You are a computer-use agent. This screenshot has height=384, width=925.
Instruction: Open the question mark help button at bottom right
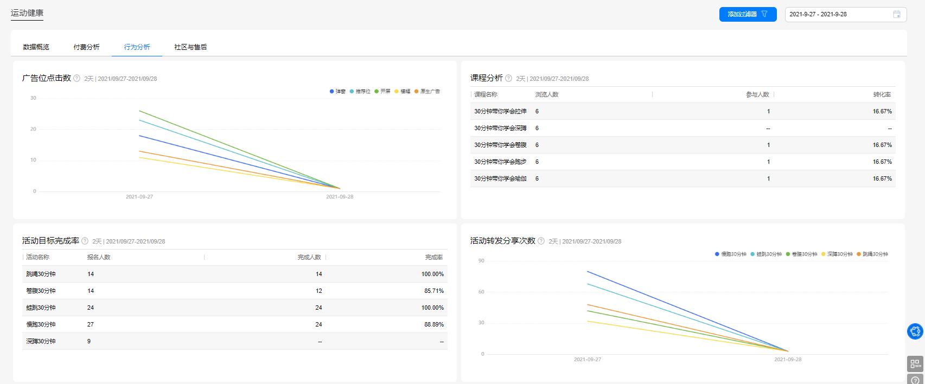point(915,380)
